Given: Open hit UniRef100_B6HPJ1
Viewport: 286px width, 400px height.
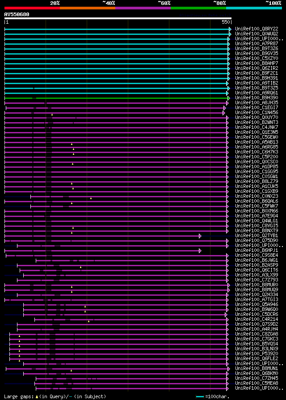Looking at the screenshot, I should click(x=257, y=251).
